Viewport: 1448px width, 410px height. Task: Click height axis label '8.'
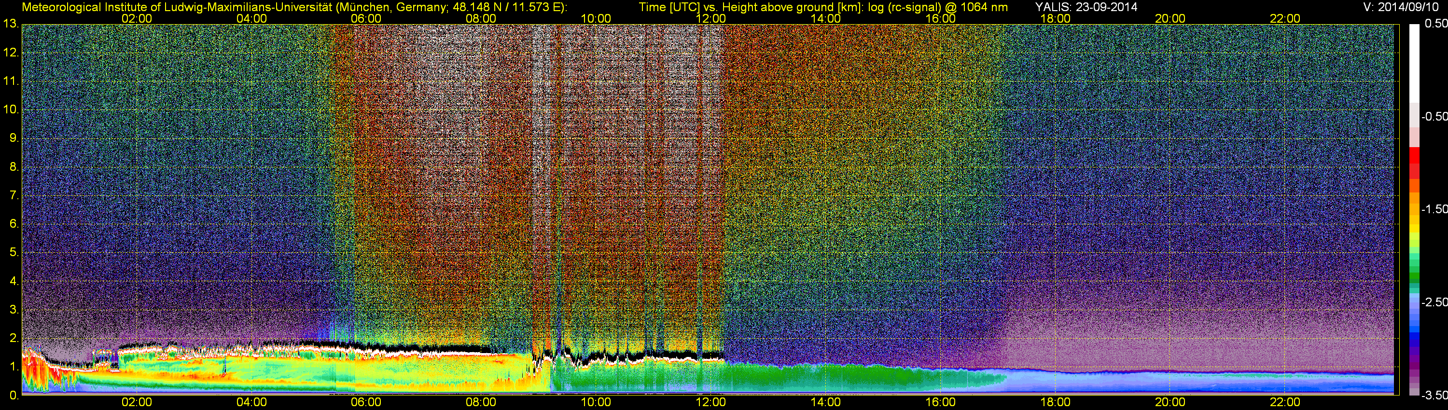point(14,167)
